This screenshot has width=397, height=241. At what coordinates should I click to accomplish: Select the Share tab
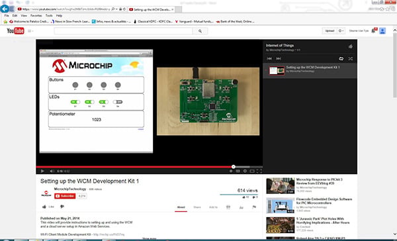[197, 207]
